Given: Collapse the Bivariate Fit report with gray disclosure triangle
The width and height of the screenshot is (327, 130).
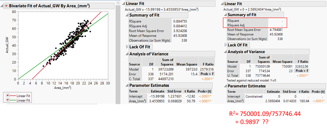Looking at the screenshot, I should pos(2,6).
